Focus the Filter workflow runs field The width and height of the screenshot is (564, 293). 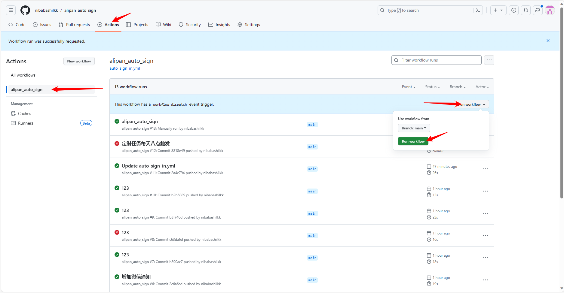tap(437, 60)
